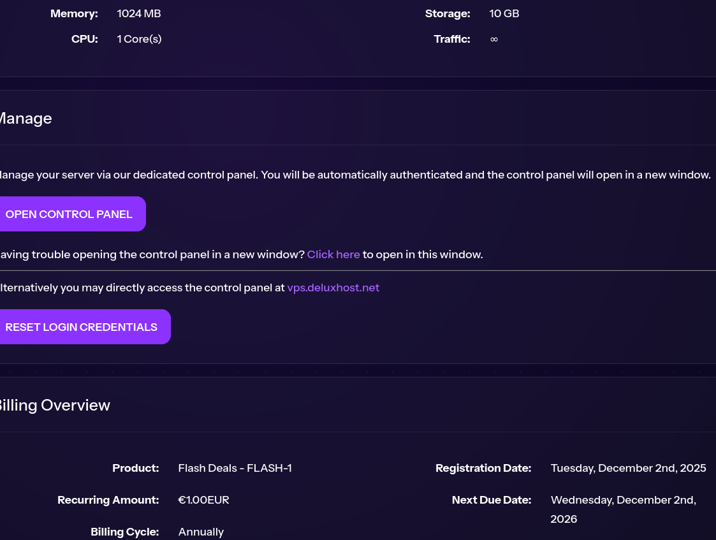Viewport: 716px width, 540px height.
Task: Click the 'Next Due Date:' label
Action: coord(492,500)
